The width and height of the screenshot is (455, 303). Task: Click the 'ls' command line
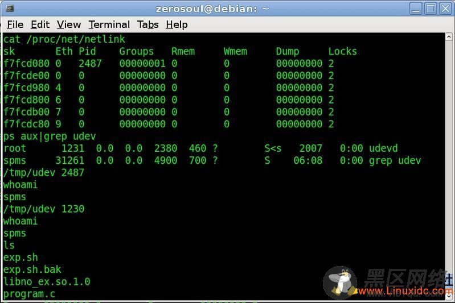(x=9, y=246)
